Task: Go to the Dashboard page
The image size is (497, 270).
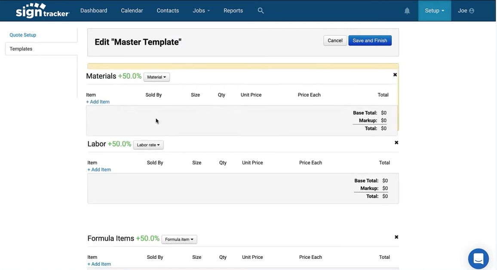Action: tap(93, 11)
